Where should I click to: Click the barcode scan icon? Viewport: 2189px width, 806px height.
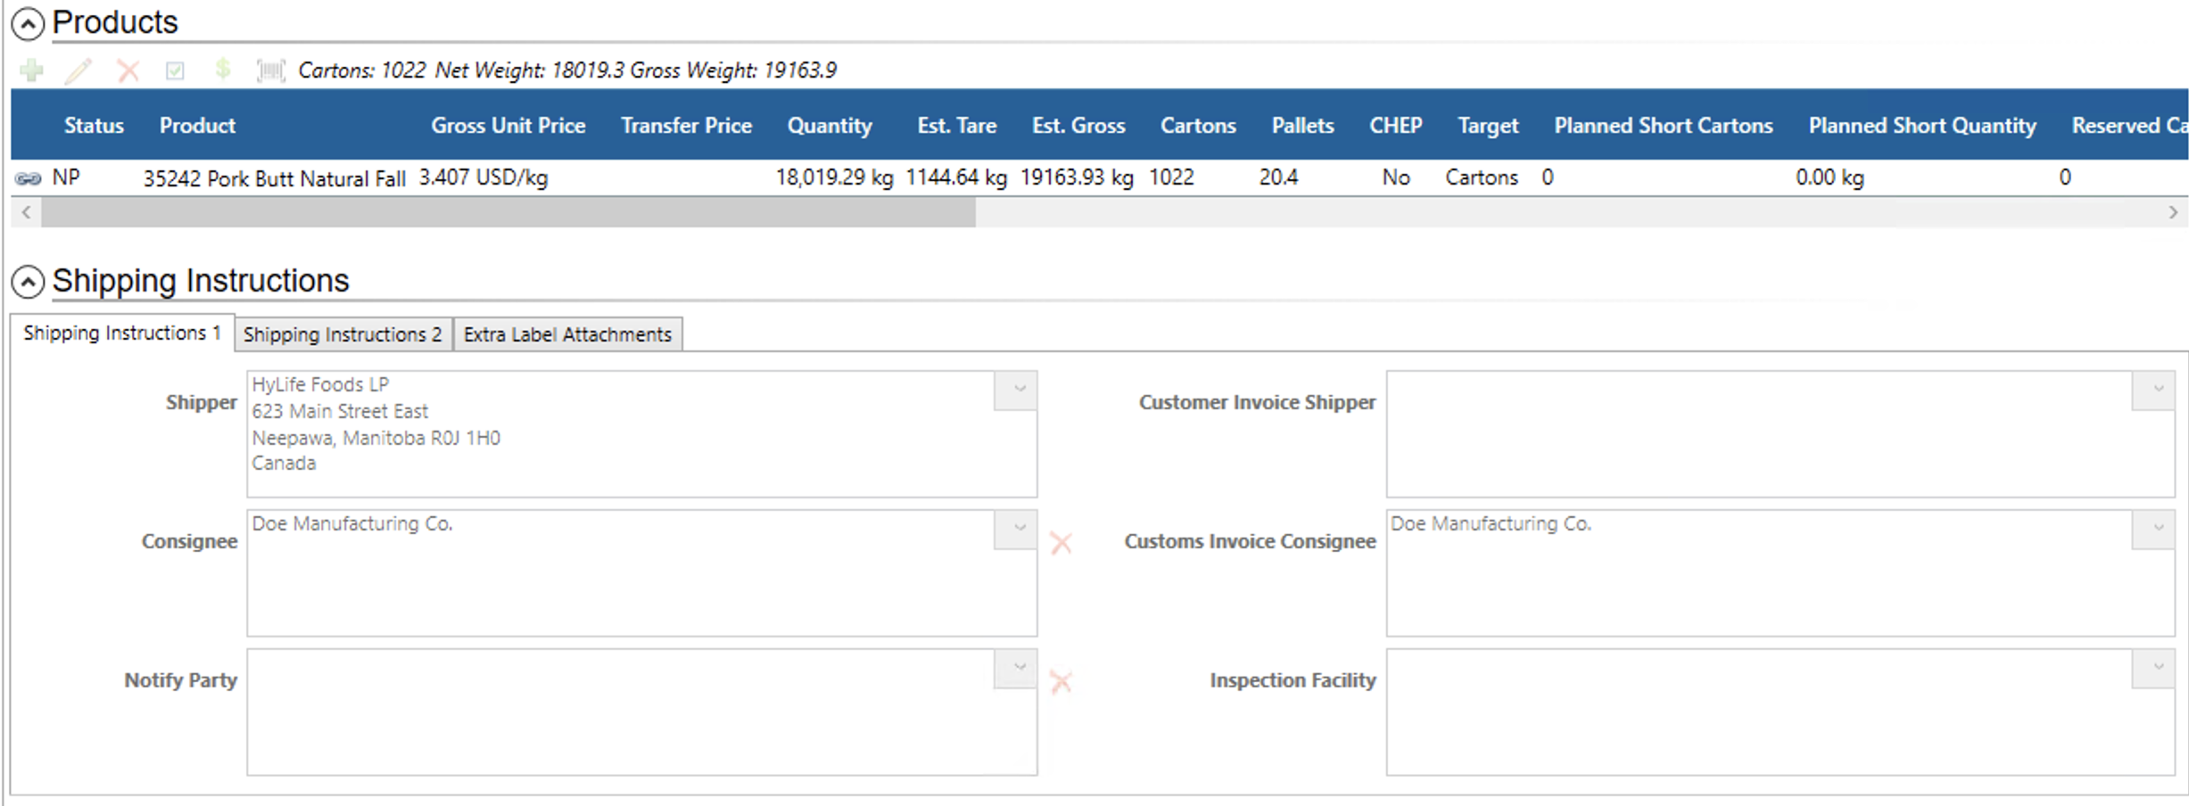pos(270,70)
